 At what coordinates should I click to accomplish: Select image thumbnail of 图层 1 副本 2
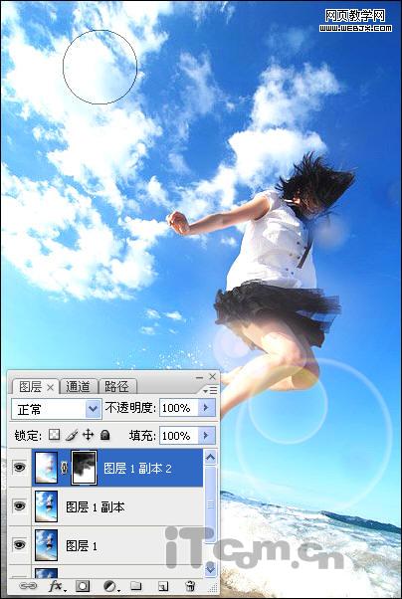coord(46,468)
